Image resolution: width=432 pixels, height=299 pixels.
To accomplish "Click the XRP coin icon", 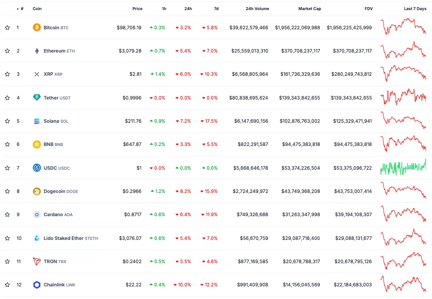I will pos(36,74).
